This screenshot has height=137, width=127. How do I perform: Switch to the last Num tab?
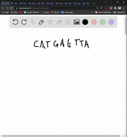(x=87, y=3)
